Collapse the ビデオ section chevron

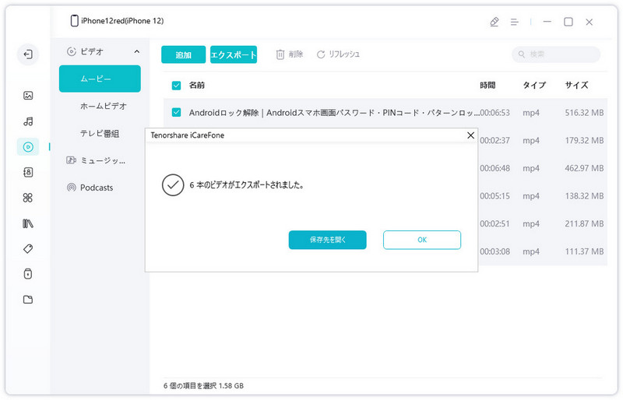(137, 51)
